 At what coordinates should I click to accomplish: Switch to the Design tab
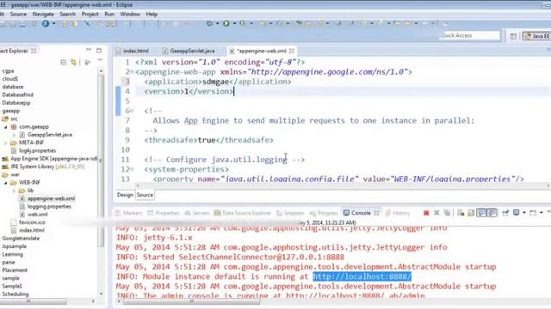[x=125, y=195]
